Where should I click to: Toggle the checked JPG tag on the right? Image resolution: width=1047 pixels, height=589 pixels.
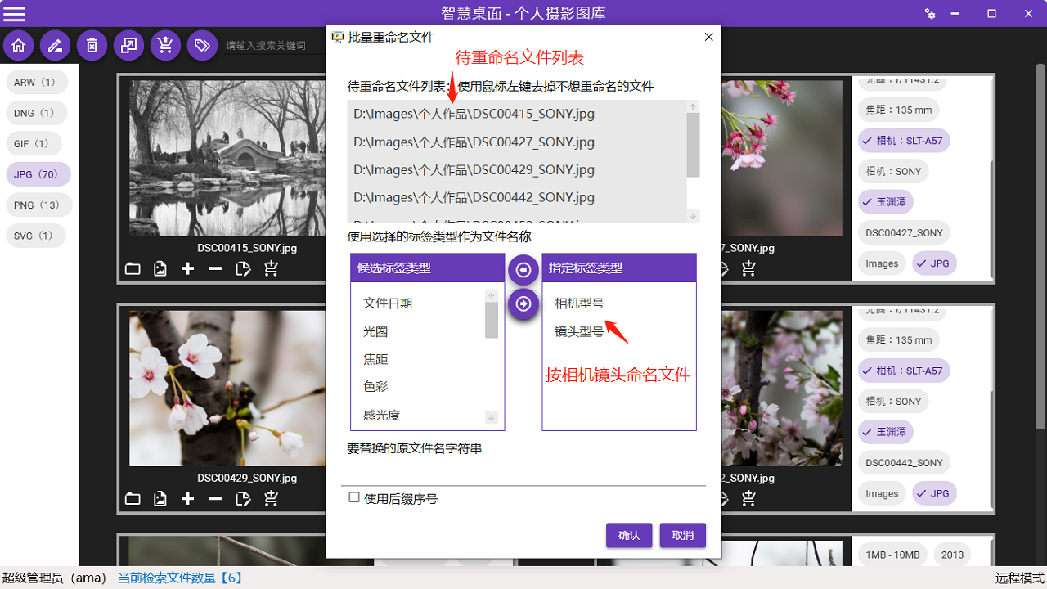(934, 263)
